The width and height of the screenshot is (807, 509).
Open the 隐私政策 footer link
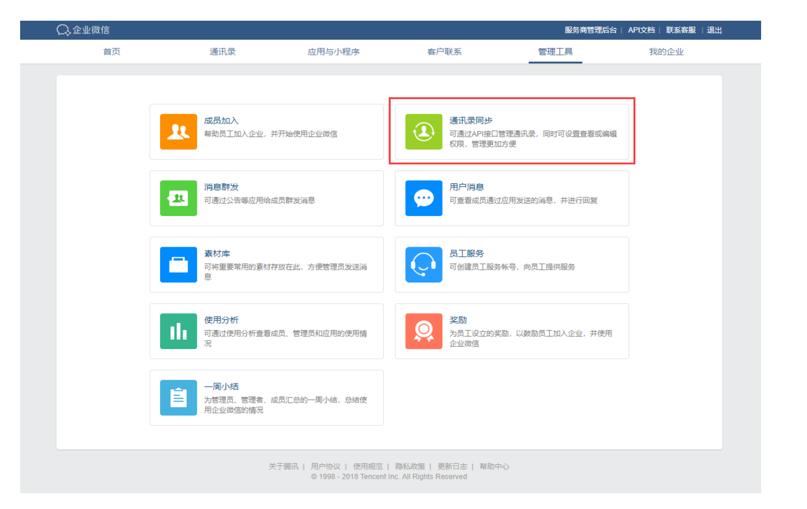click(410, 466)
